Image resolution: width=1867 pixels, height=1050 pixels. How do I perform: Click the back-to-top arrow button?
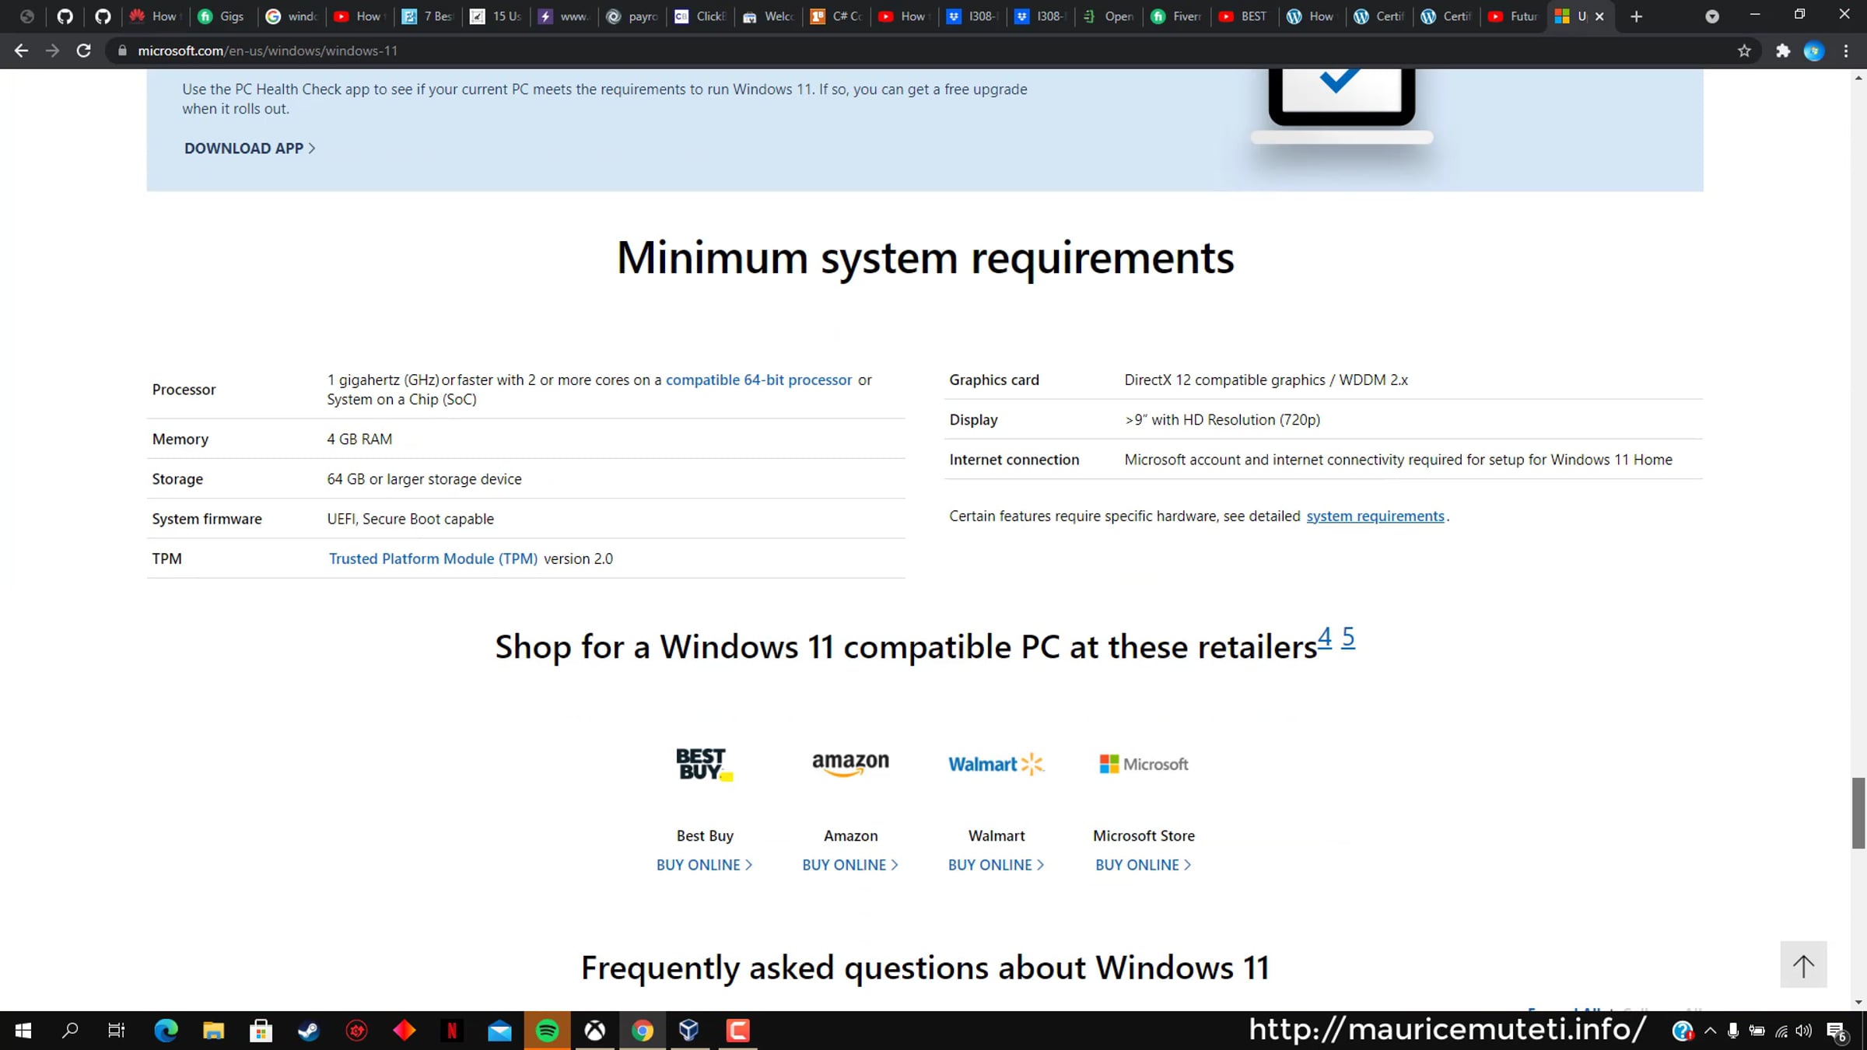coord(1803,965)
